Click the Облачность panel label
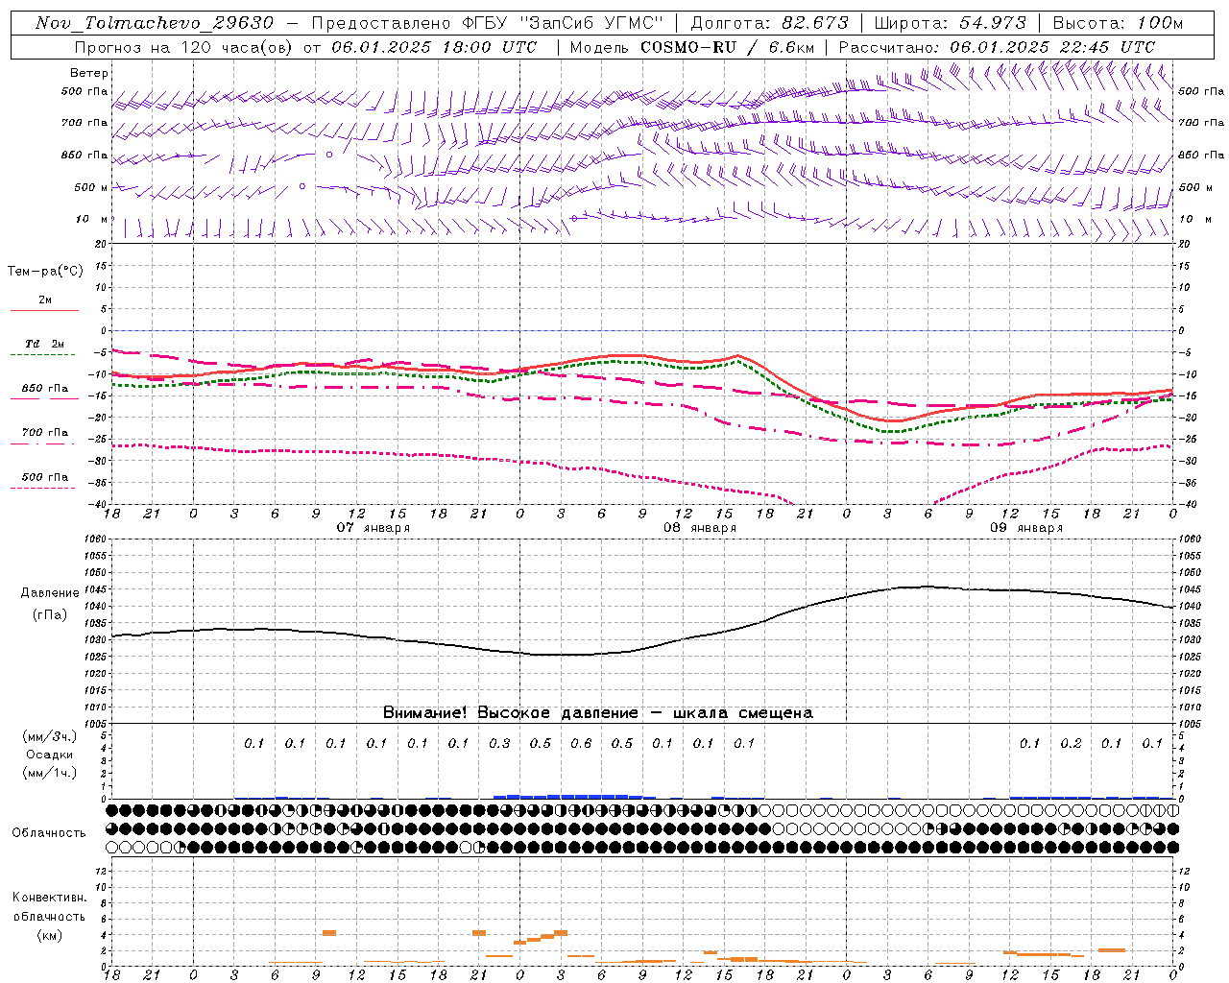Screen dimensions: 1229x983 [49, 833]
